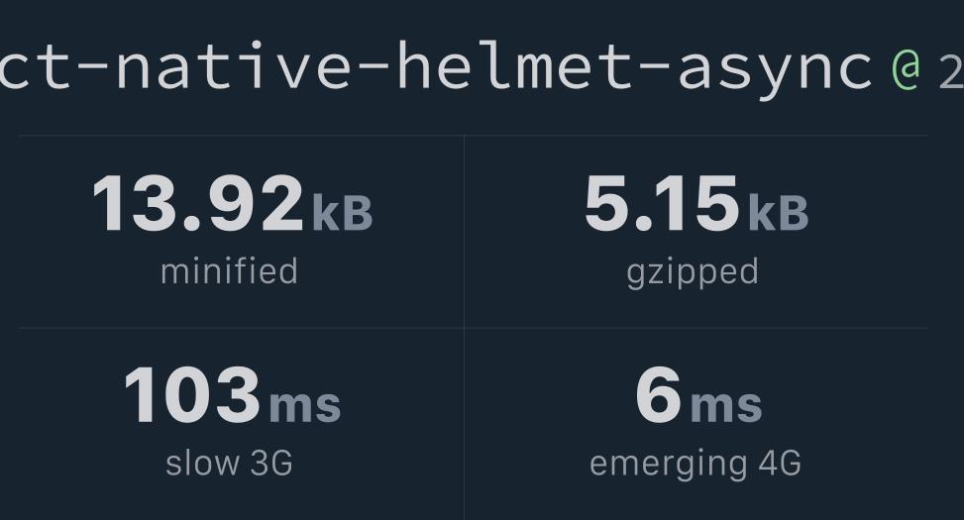Click the ms unit beside 103

[305, 407]
